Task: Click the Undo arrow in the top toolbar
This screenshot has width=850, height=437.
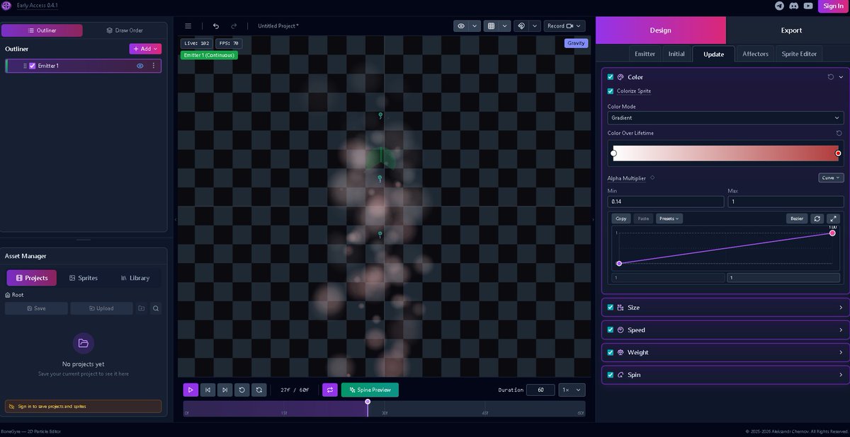Action: pyautogui.click(x=215, y=25)
